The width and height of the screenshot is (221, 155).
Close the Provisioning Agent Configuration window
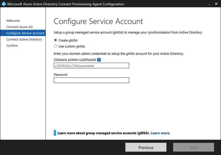(216, 4)
